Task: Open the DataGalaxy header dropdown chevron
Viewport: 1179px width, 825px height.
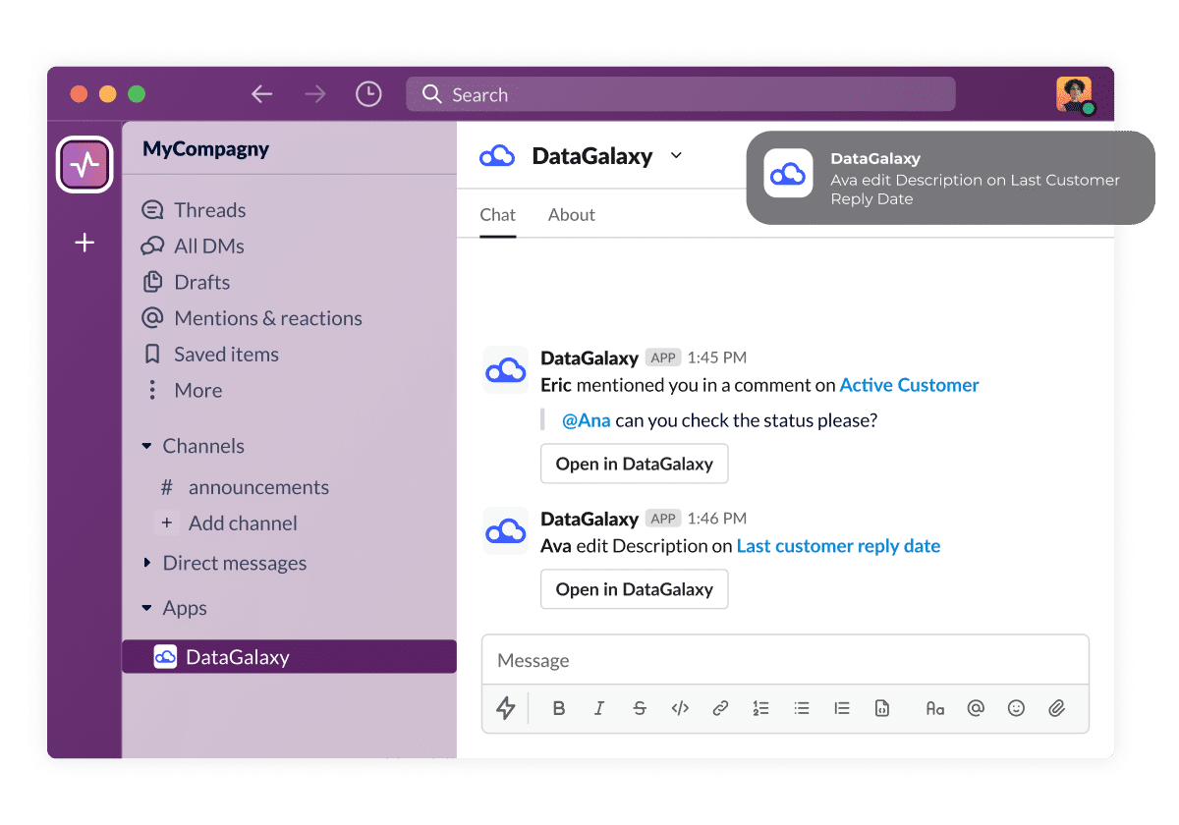Action: coord(676,155)
